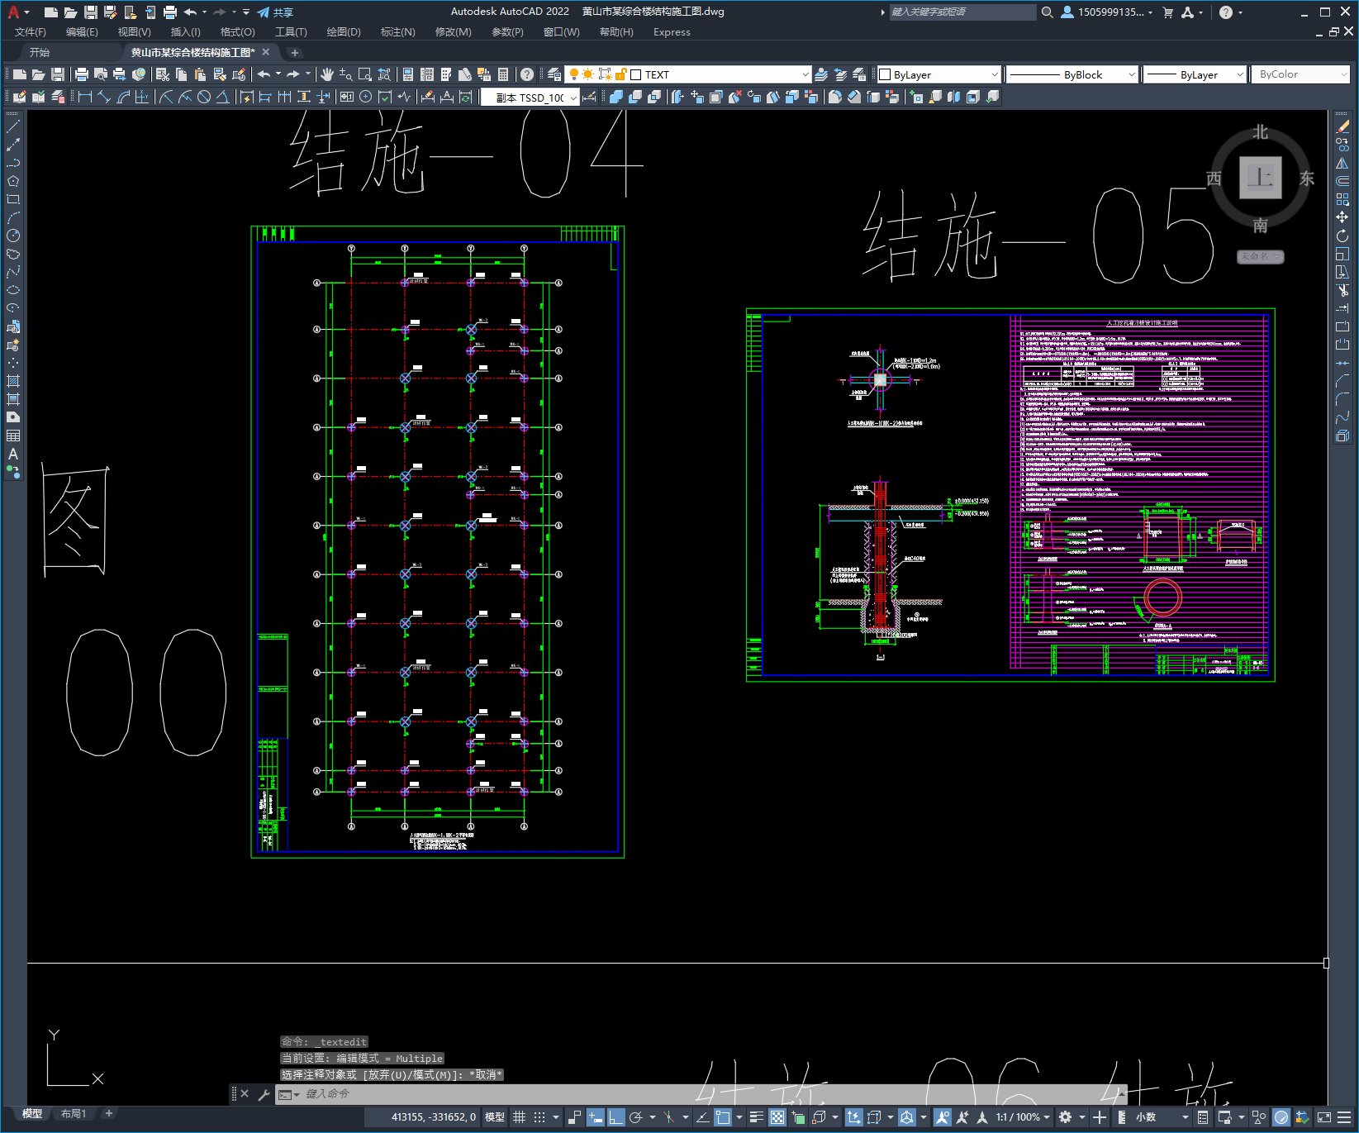Image resolution: width=1359 pixels, height=1133 pixels.
Task: Open the 标注(N) menu
Action: click(397, 32)
